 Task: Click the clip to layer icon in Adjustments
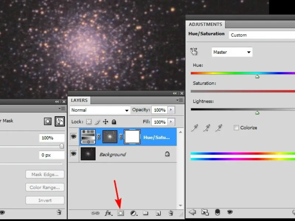(205, 212)
